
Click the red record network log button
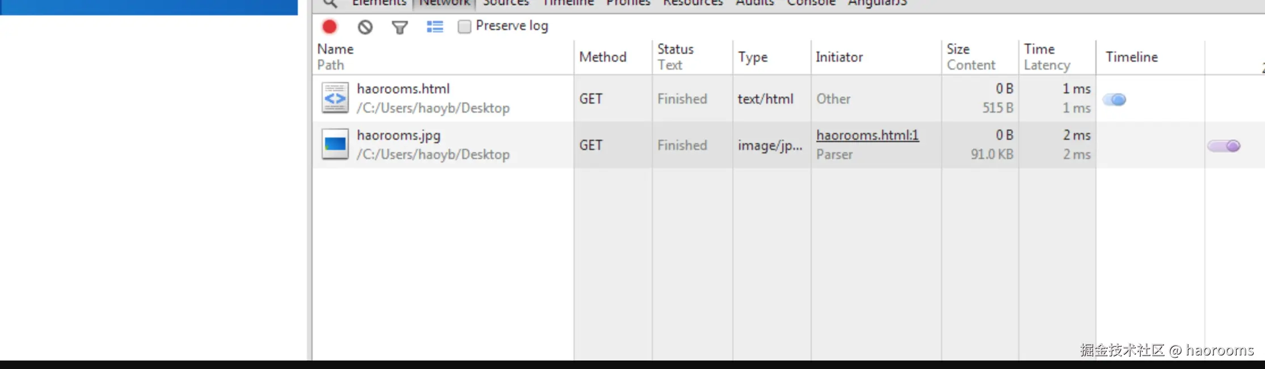coord(330,27)
